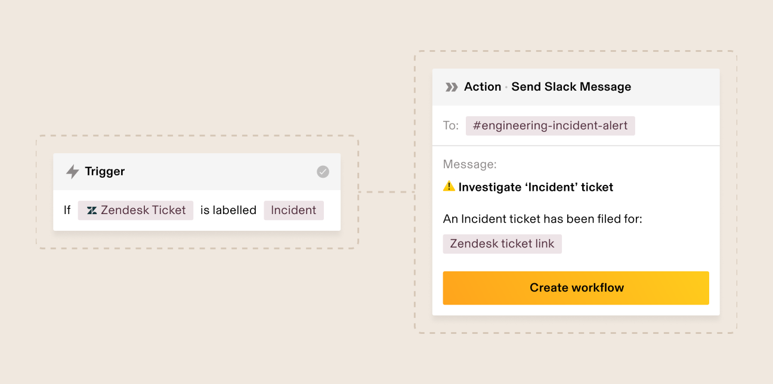The image size is (773, 384).
Task: Click the 'If' condition keyword
Action: pyautogui.click(x=67, y=210)
